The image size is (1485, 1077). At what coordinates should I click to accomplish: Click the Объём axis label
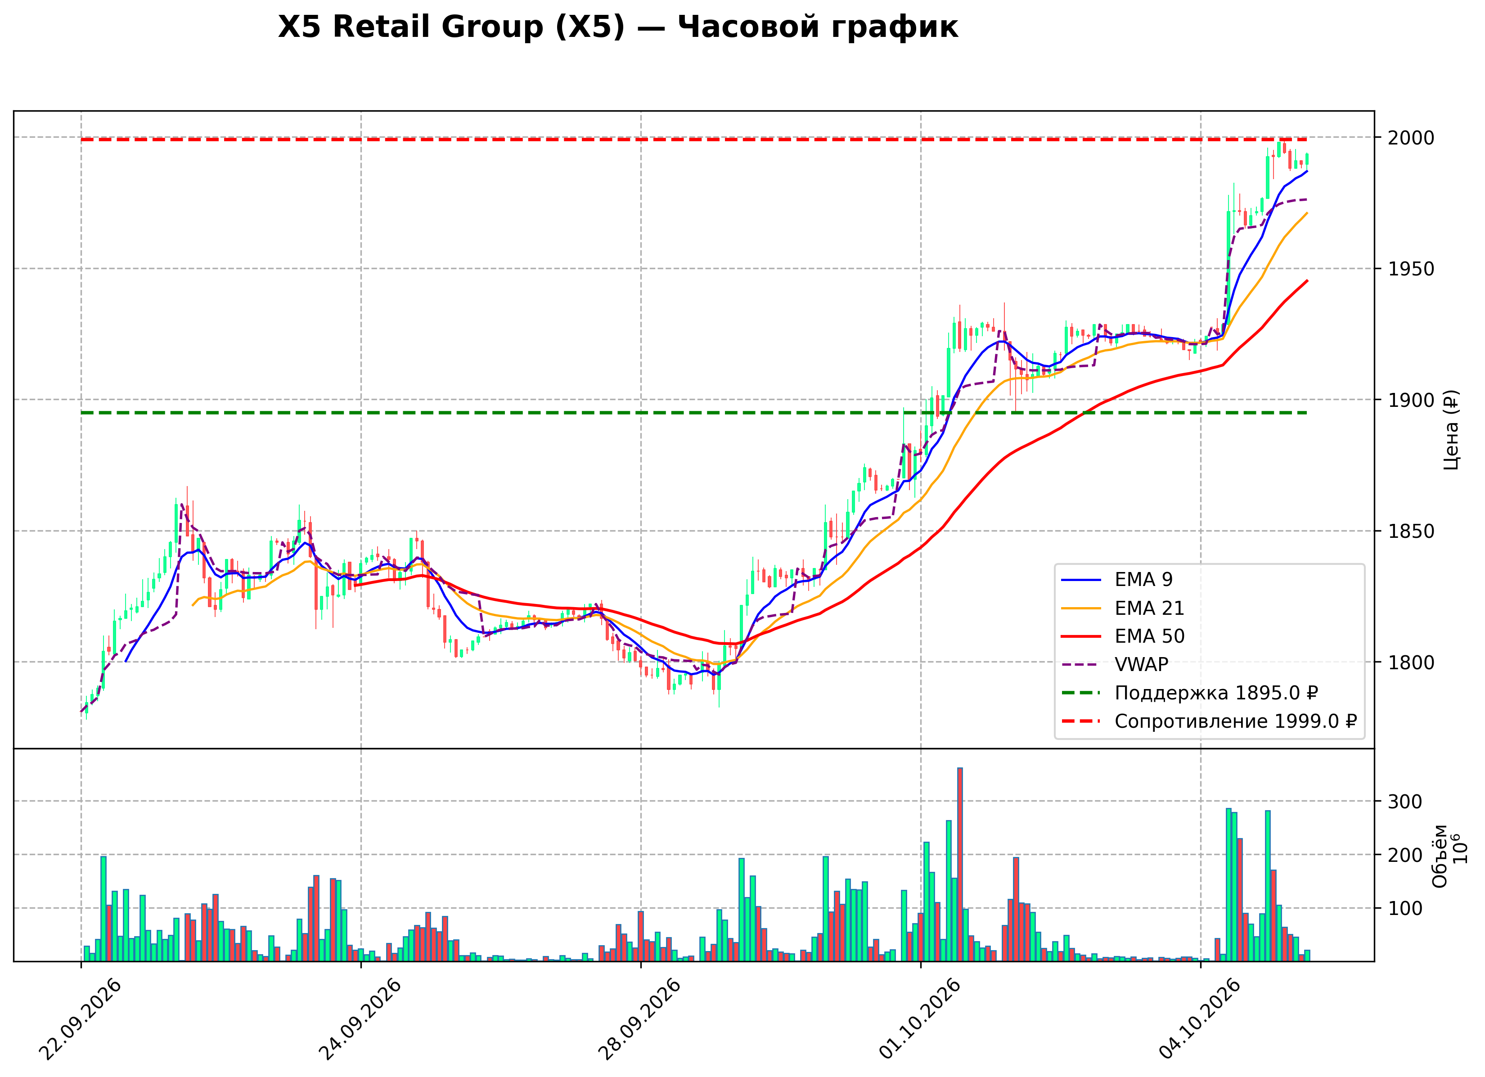[x=1440, y=856]
